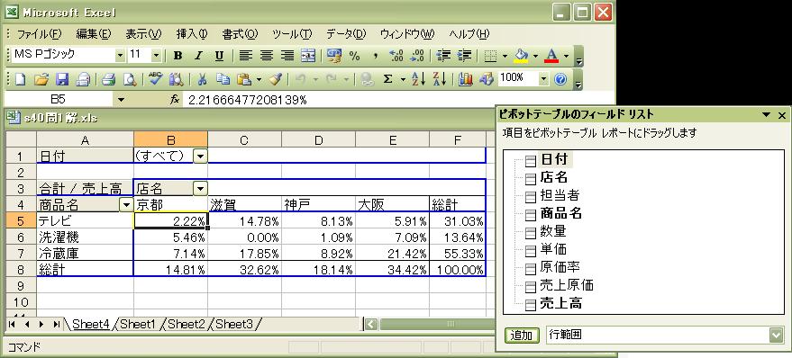The image size is (792, 358).
Task: Click the Merge and Center icon
Action: coord(308,56)
